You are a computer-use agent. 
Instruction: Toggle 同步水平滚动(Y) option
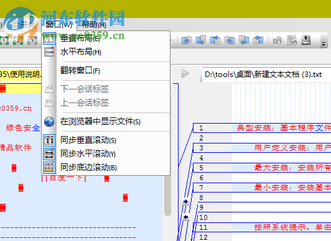[106, 154]
